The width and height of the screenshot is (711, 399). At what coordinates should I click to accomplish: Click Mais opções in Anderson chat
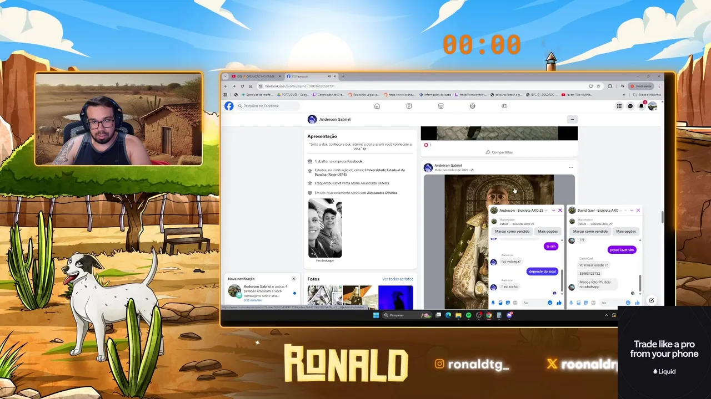coord(548,231)
